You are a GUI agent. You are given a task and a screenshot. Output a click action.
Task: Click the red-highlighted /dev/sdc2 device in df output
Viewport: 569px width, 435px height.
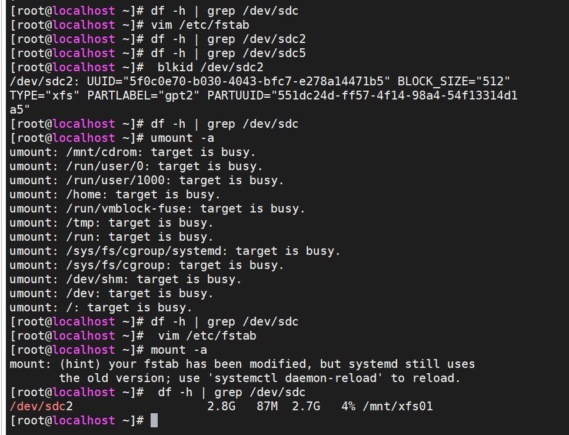click(x=41, y=406)
